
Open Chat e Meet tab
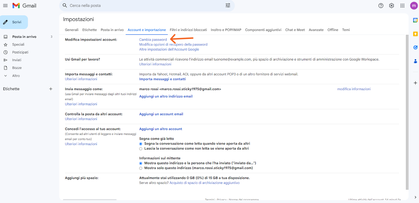(x=295, y=30)
